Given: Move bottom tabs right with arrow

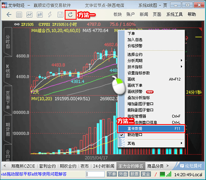Looking at the screenshot, I should pos(167,166).
